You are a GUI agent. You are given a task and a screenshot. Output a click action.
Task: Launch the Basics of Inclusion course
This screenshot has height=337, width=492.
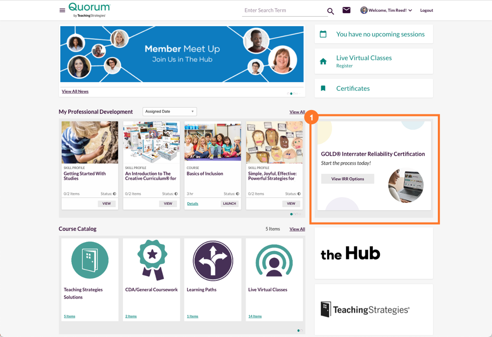coord(229,203)
